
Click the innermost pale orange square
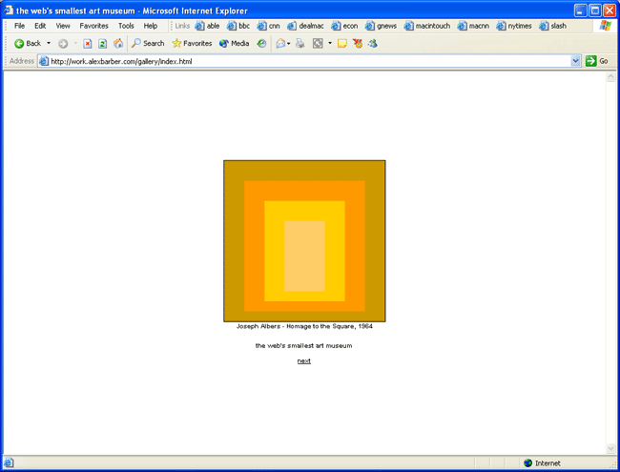click(x=304, y=257)
